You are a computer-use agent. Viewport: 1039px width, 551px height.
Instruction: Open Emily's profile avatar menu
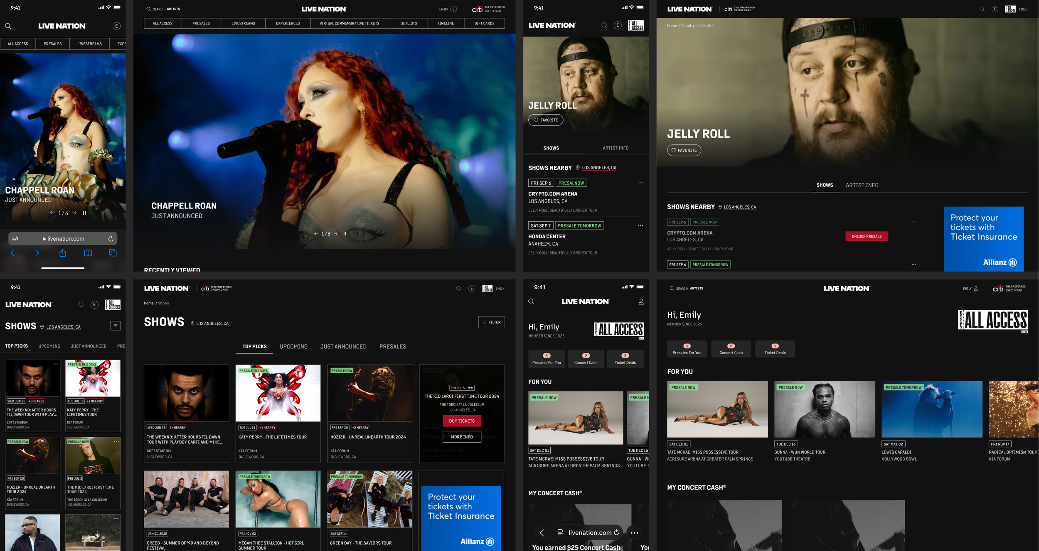point(453,9)
